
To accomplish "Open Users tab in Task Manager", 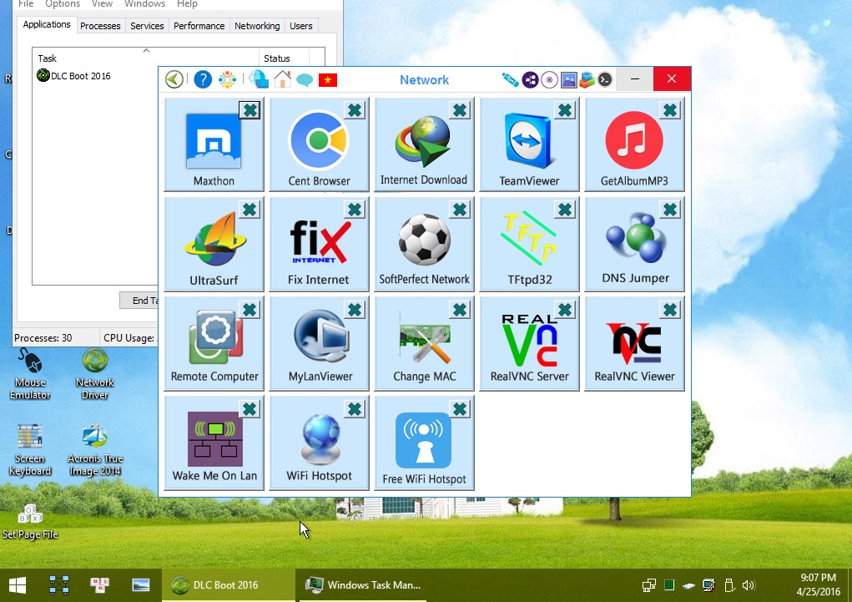I will click(x=301, y=26).
